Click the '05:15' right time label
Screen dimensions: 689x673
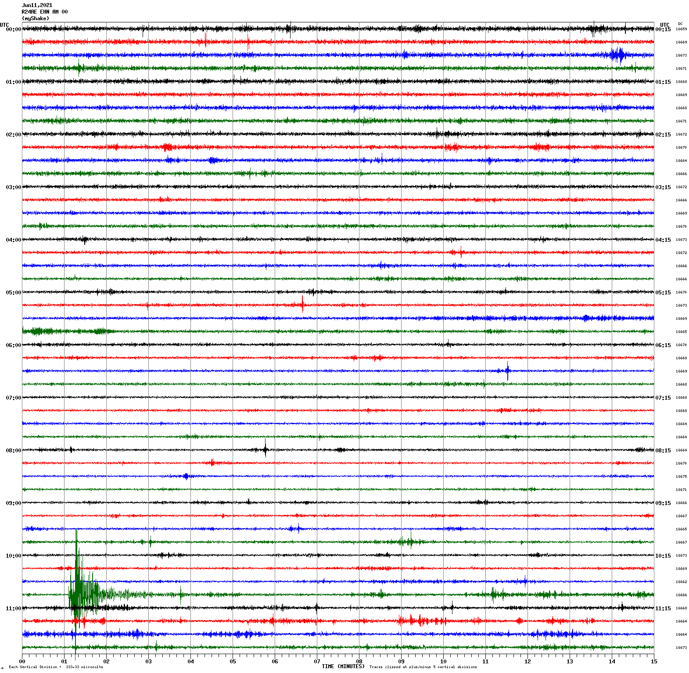click(x=663, y=293)
